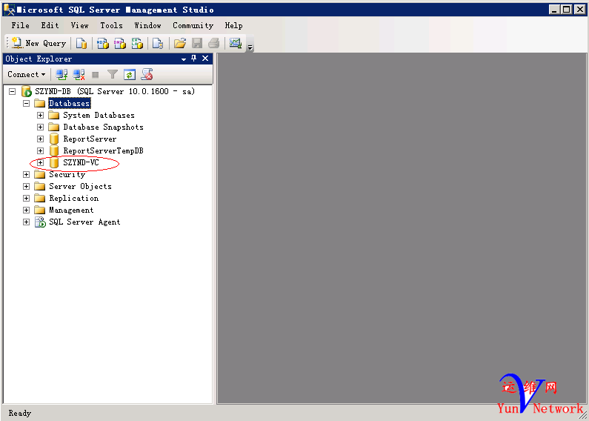This screenshot has width=589, height=421.
Task: Select the Database Snapshots label
Action: coord(103,127)
